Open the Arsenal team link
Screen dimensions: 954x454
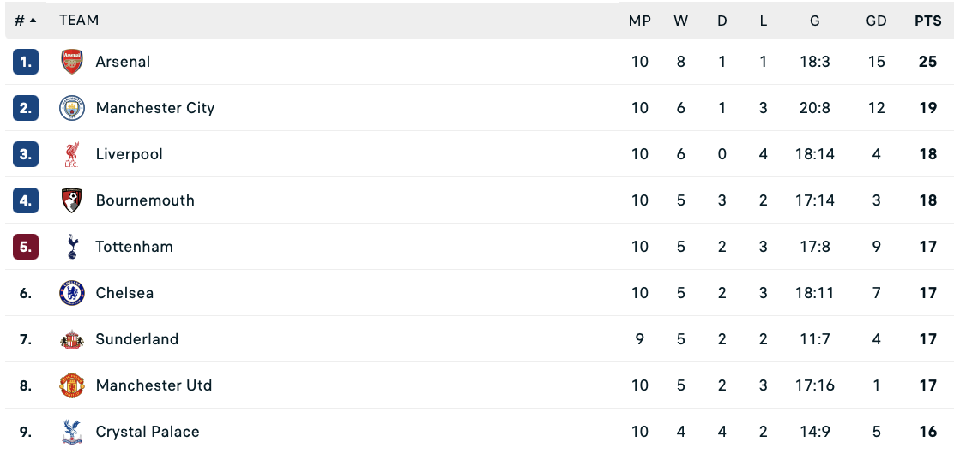pyautogui.click(x=123, y=62)
